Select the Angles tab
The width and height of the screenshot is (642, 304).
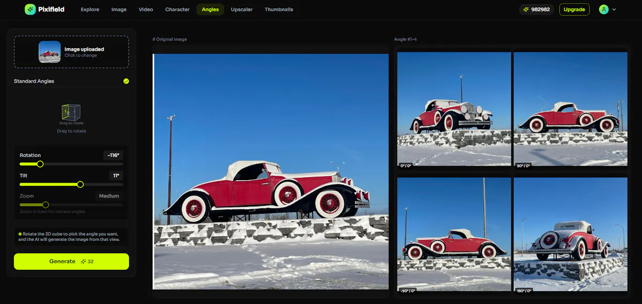[x=210, y=10]
